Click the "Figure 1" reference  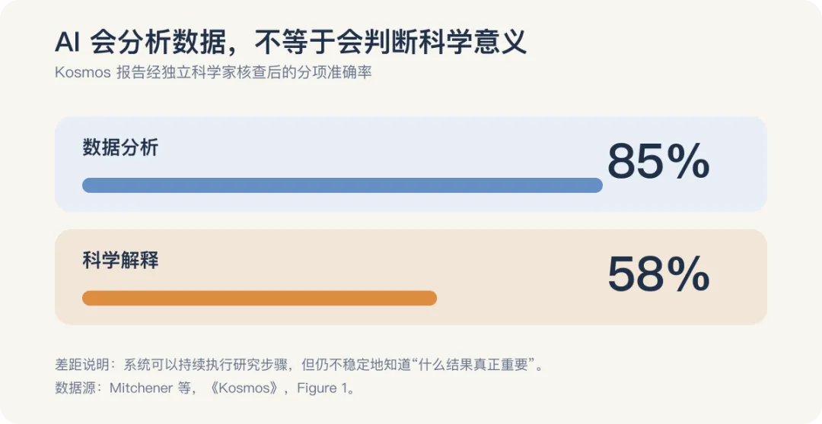point(321,388)
